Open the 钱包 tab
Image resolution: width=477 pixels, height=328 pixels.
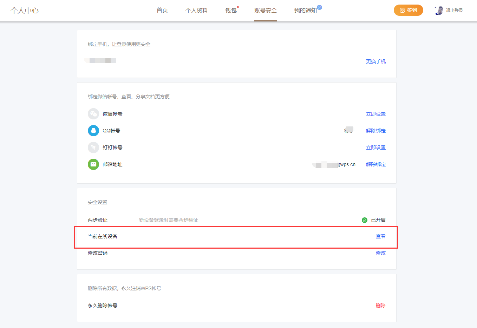click(231, 11)
